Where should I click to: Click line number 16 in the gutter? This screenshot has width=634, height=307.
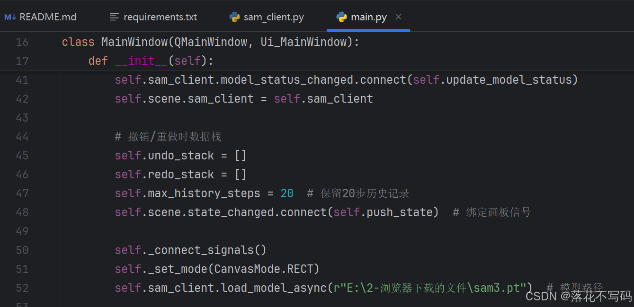pos(22,42)
